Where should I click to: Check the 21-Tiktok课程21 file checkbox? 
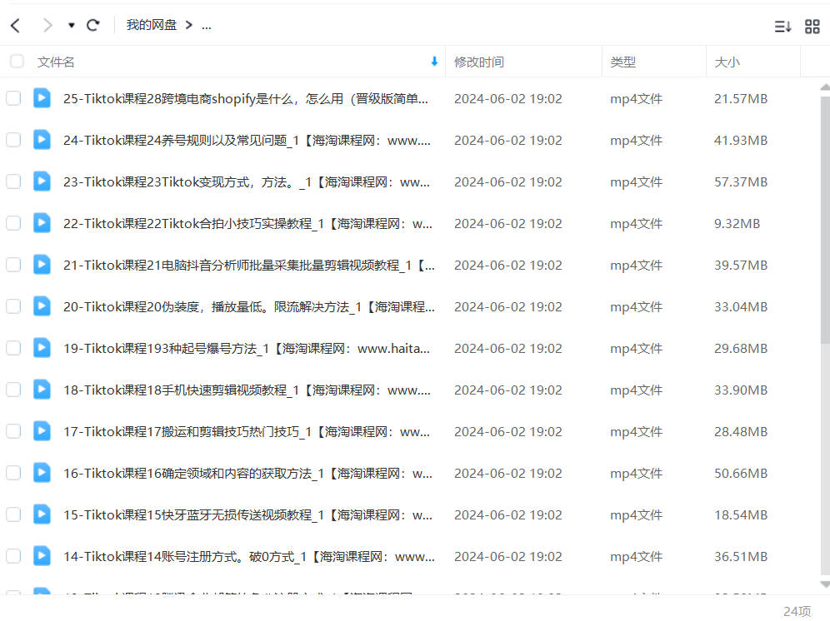pyautogui.click(x=13, y=265)
